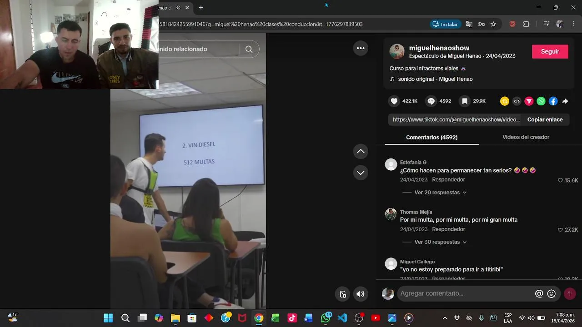Mute the browser tab audio icon
The height and width of the screenshot is (327, 582).
coord(178,7)
